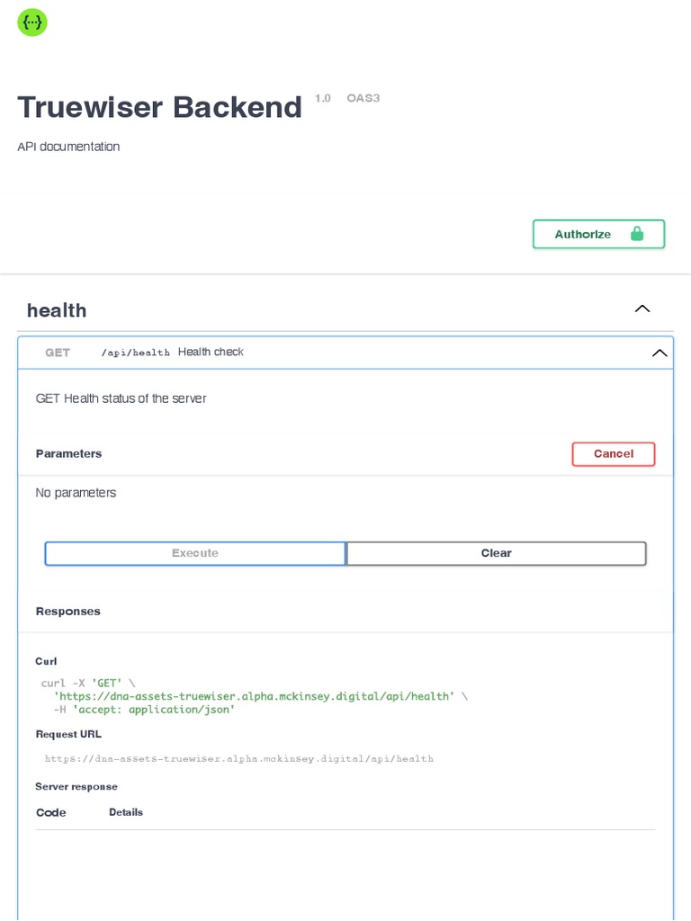This screenshot has height=921, width=691.
Task: Collapse the GET /api/health operation arrow
Action: (x=660, y=353)
